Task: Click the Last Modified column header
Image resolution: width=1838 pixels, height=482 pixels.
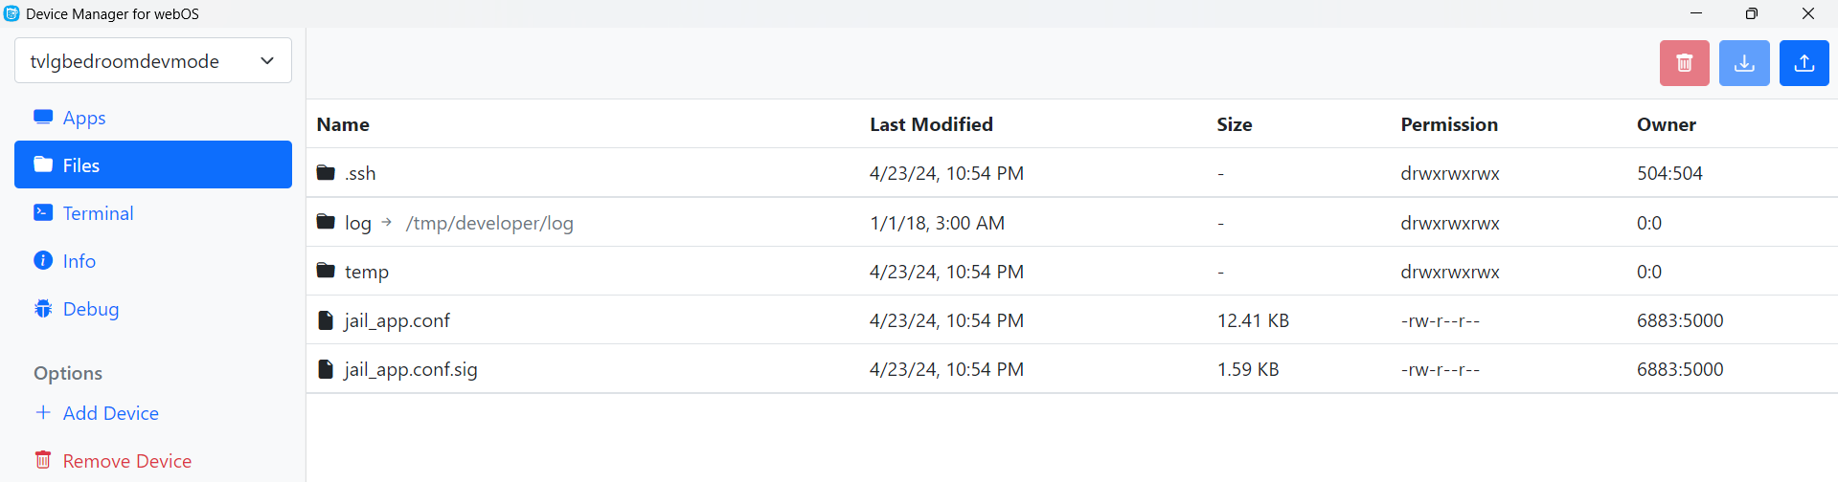Action: pos(931,124)
